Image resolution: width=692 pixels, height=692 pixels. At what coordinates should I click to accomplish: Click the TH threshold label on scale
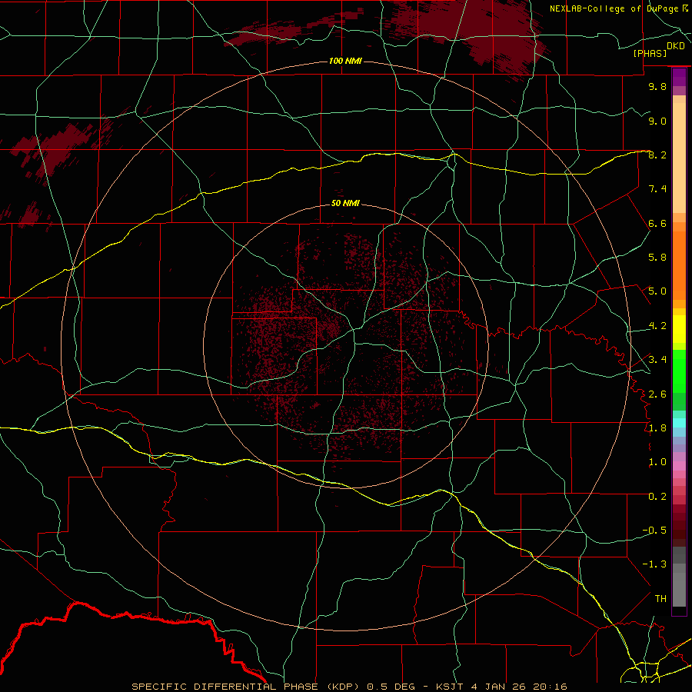[x=660, y=599]
